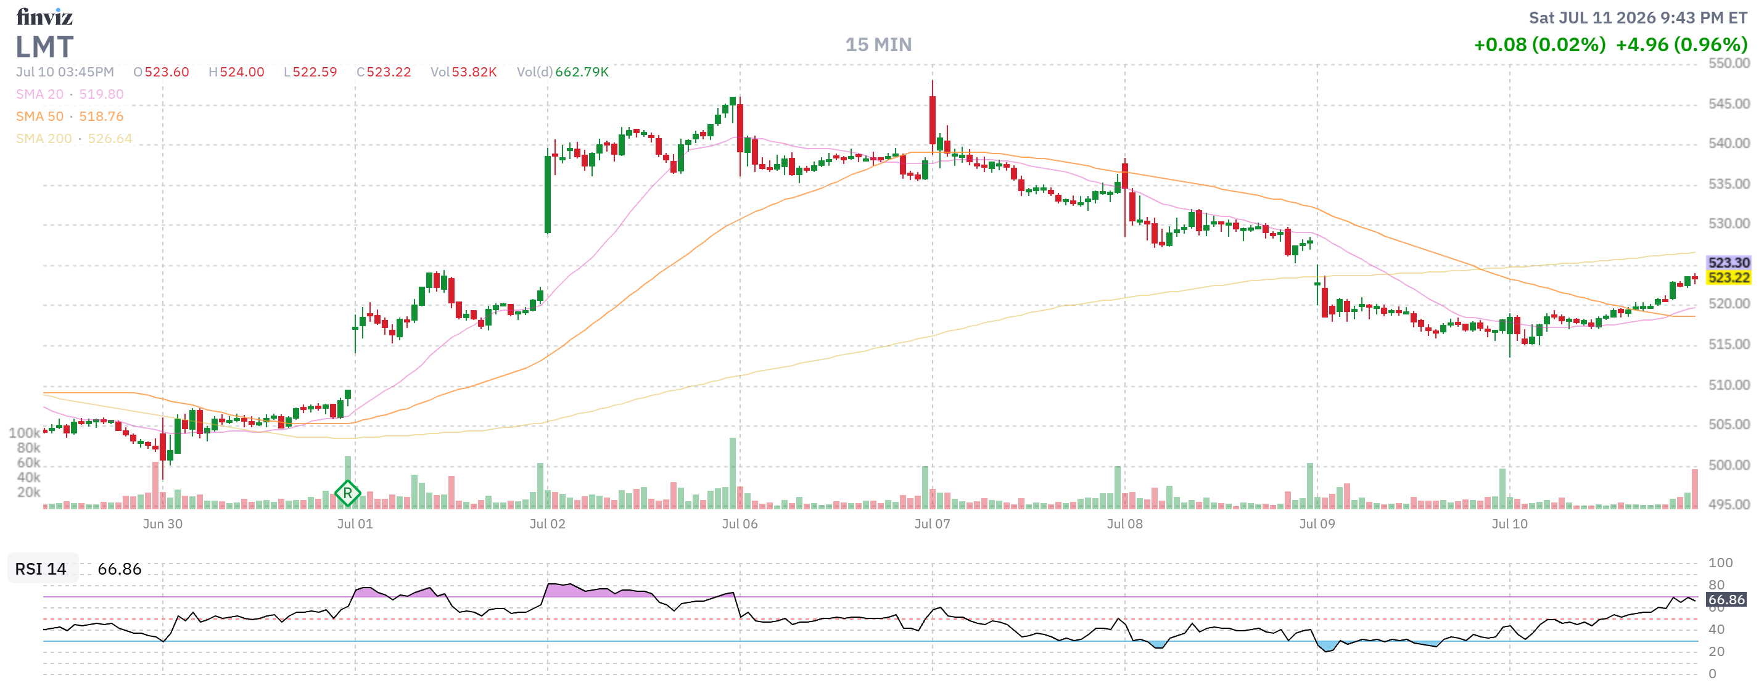Viewport: 1764px width, 693px height.
Task: Click the 66.86 RSI value badge
Action: 1726,600
